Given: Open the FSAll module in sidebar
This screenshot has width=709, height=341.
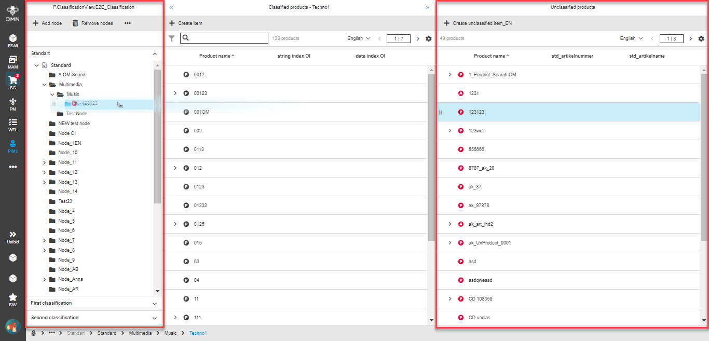Looking at the screenshot, I should point(12,40).
